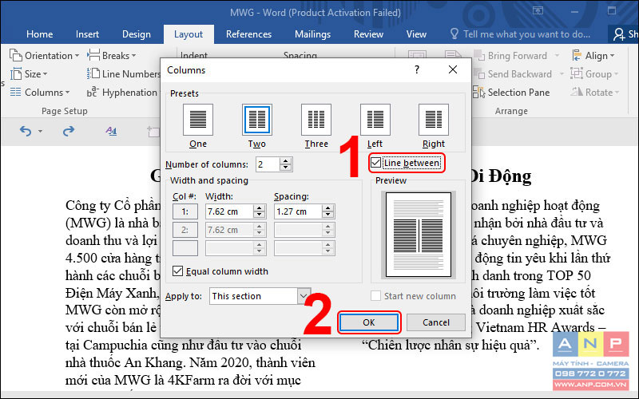Click Hyphenation in Page Setup

tap(122, 93)
